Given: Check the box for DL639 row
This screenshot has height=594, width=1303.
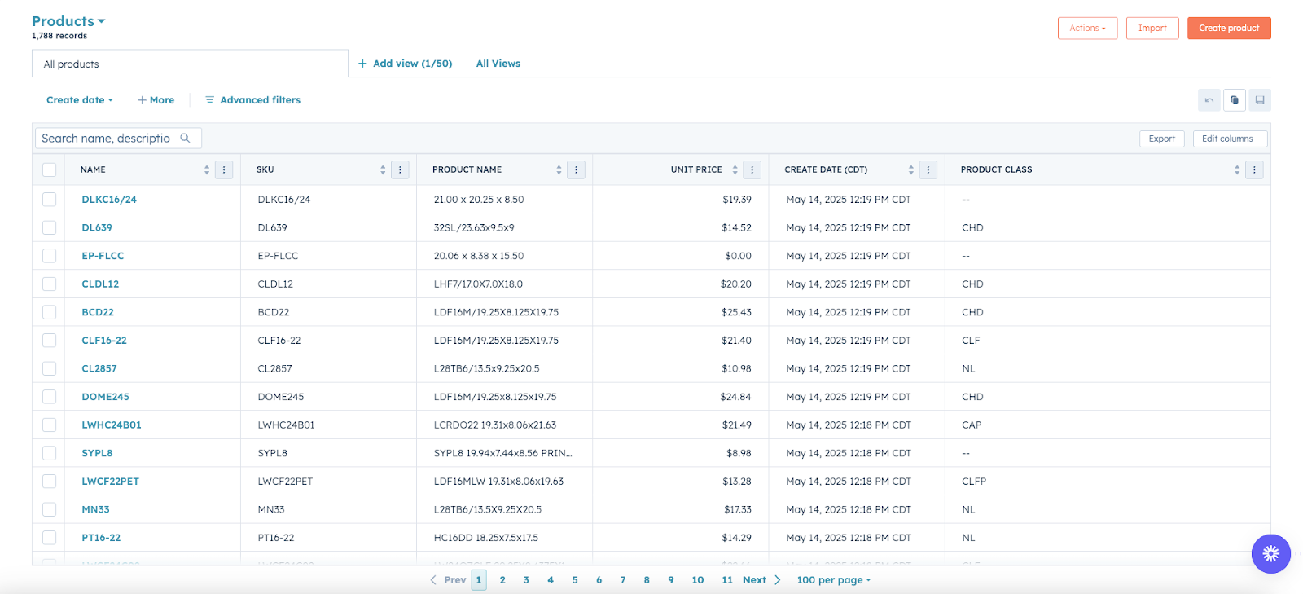Looking at the screenshot, I should (x=50, y=227).
